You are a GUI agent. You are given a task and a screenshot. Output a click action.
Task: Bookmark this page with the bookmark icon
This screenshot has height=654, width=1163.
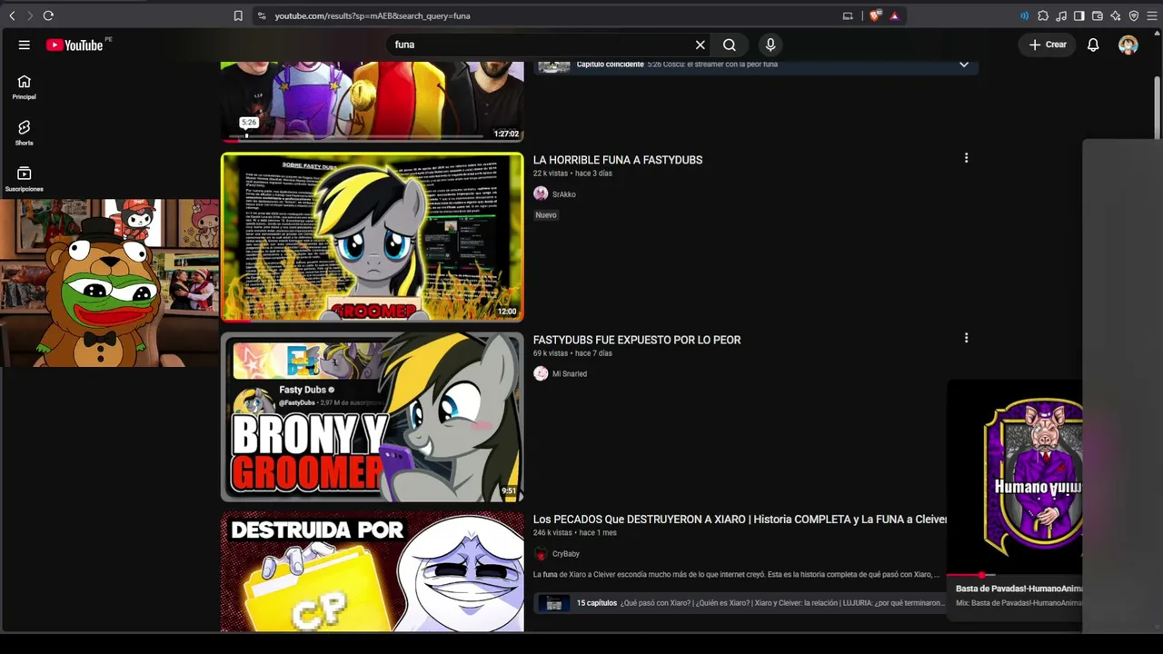point(238,15)
